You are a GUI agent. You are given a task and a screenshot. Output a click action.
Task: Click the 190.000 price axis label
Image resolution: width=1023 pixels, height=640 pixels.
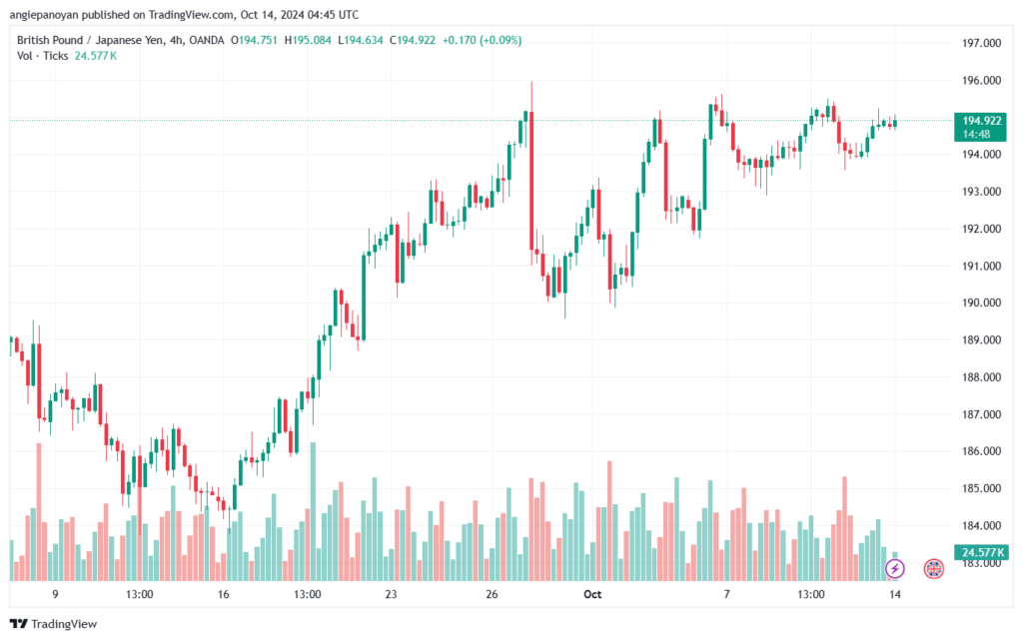(x=981, y=303)
